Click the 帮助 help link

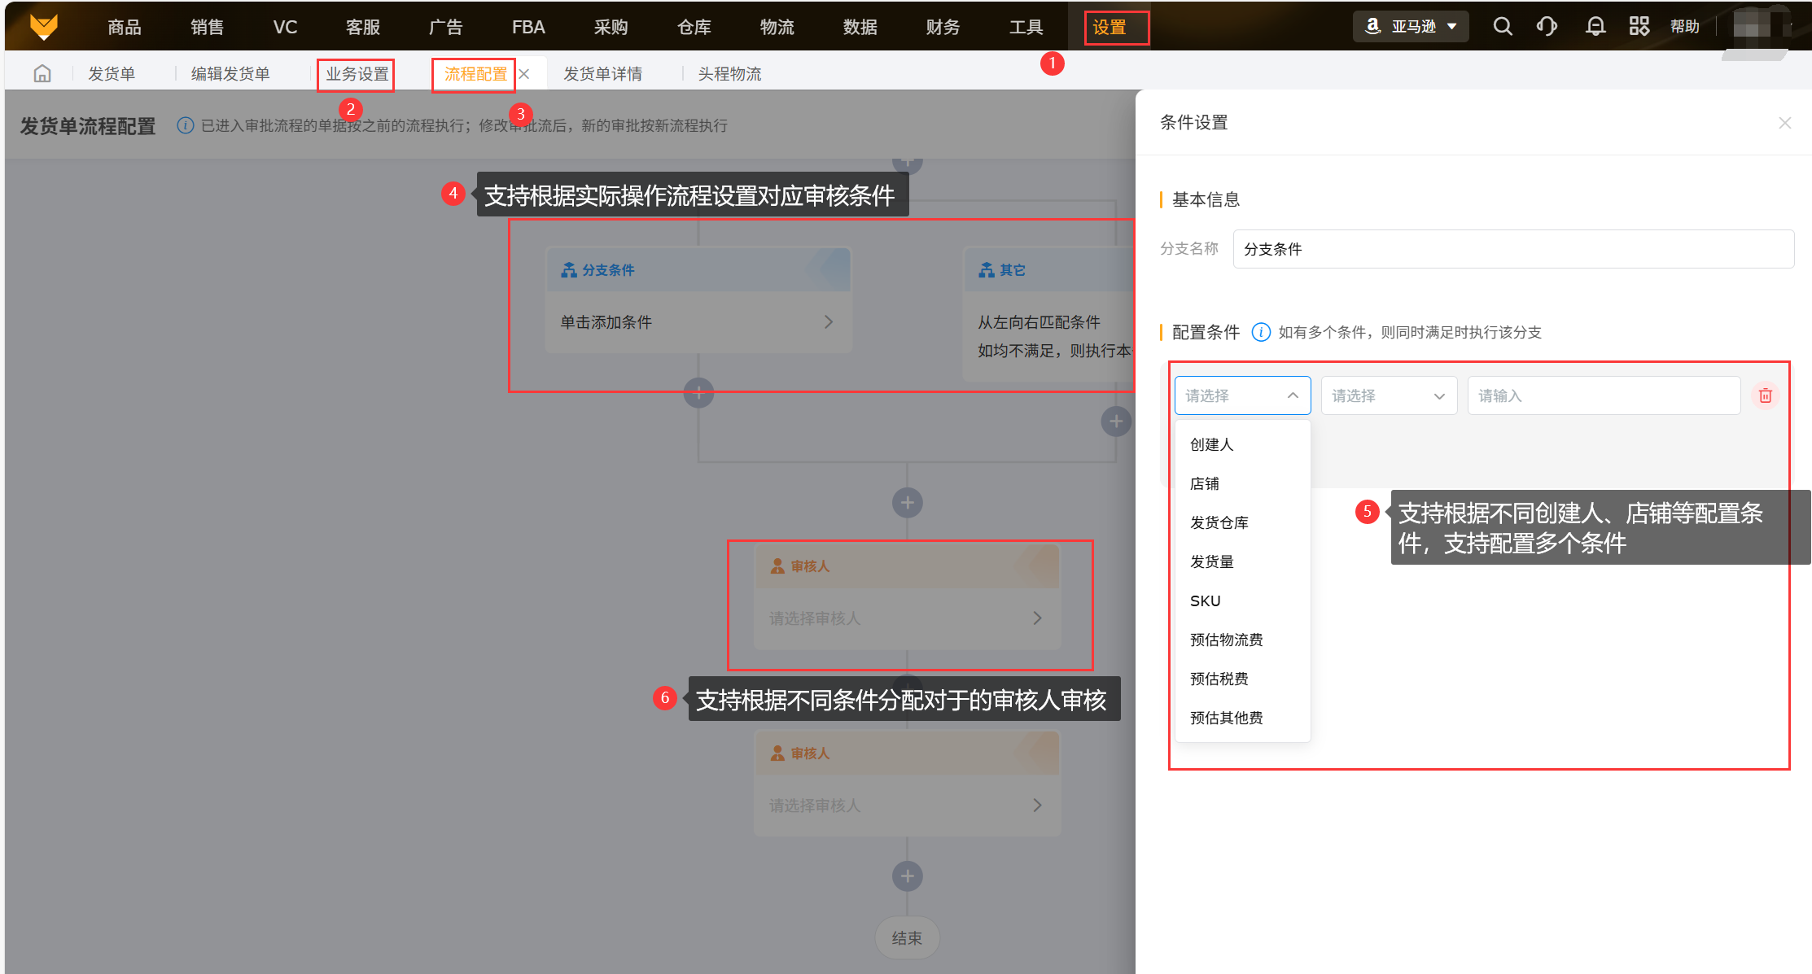pyautogui.click(x=1684, y=27)
